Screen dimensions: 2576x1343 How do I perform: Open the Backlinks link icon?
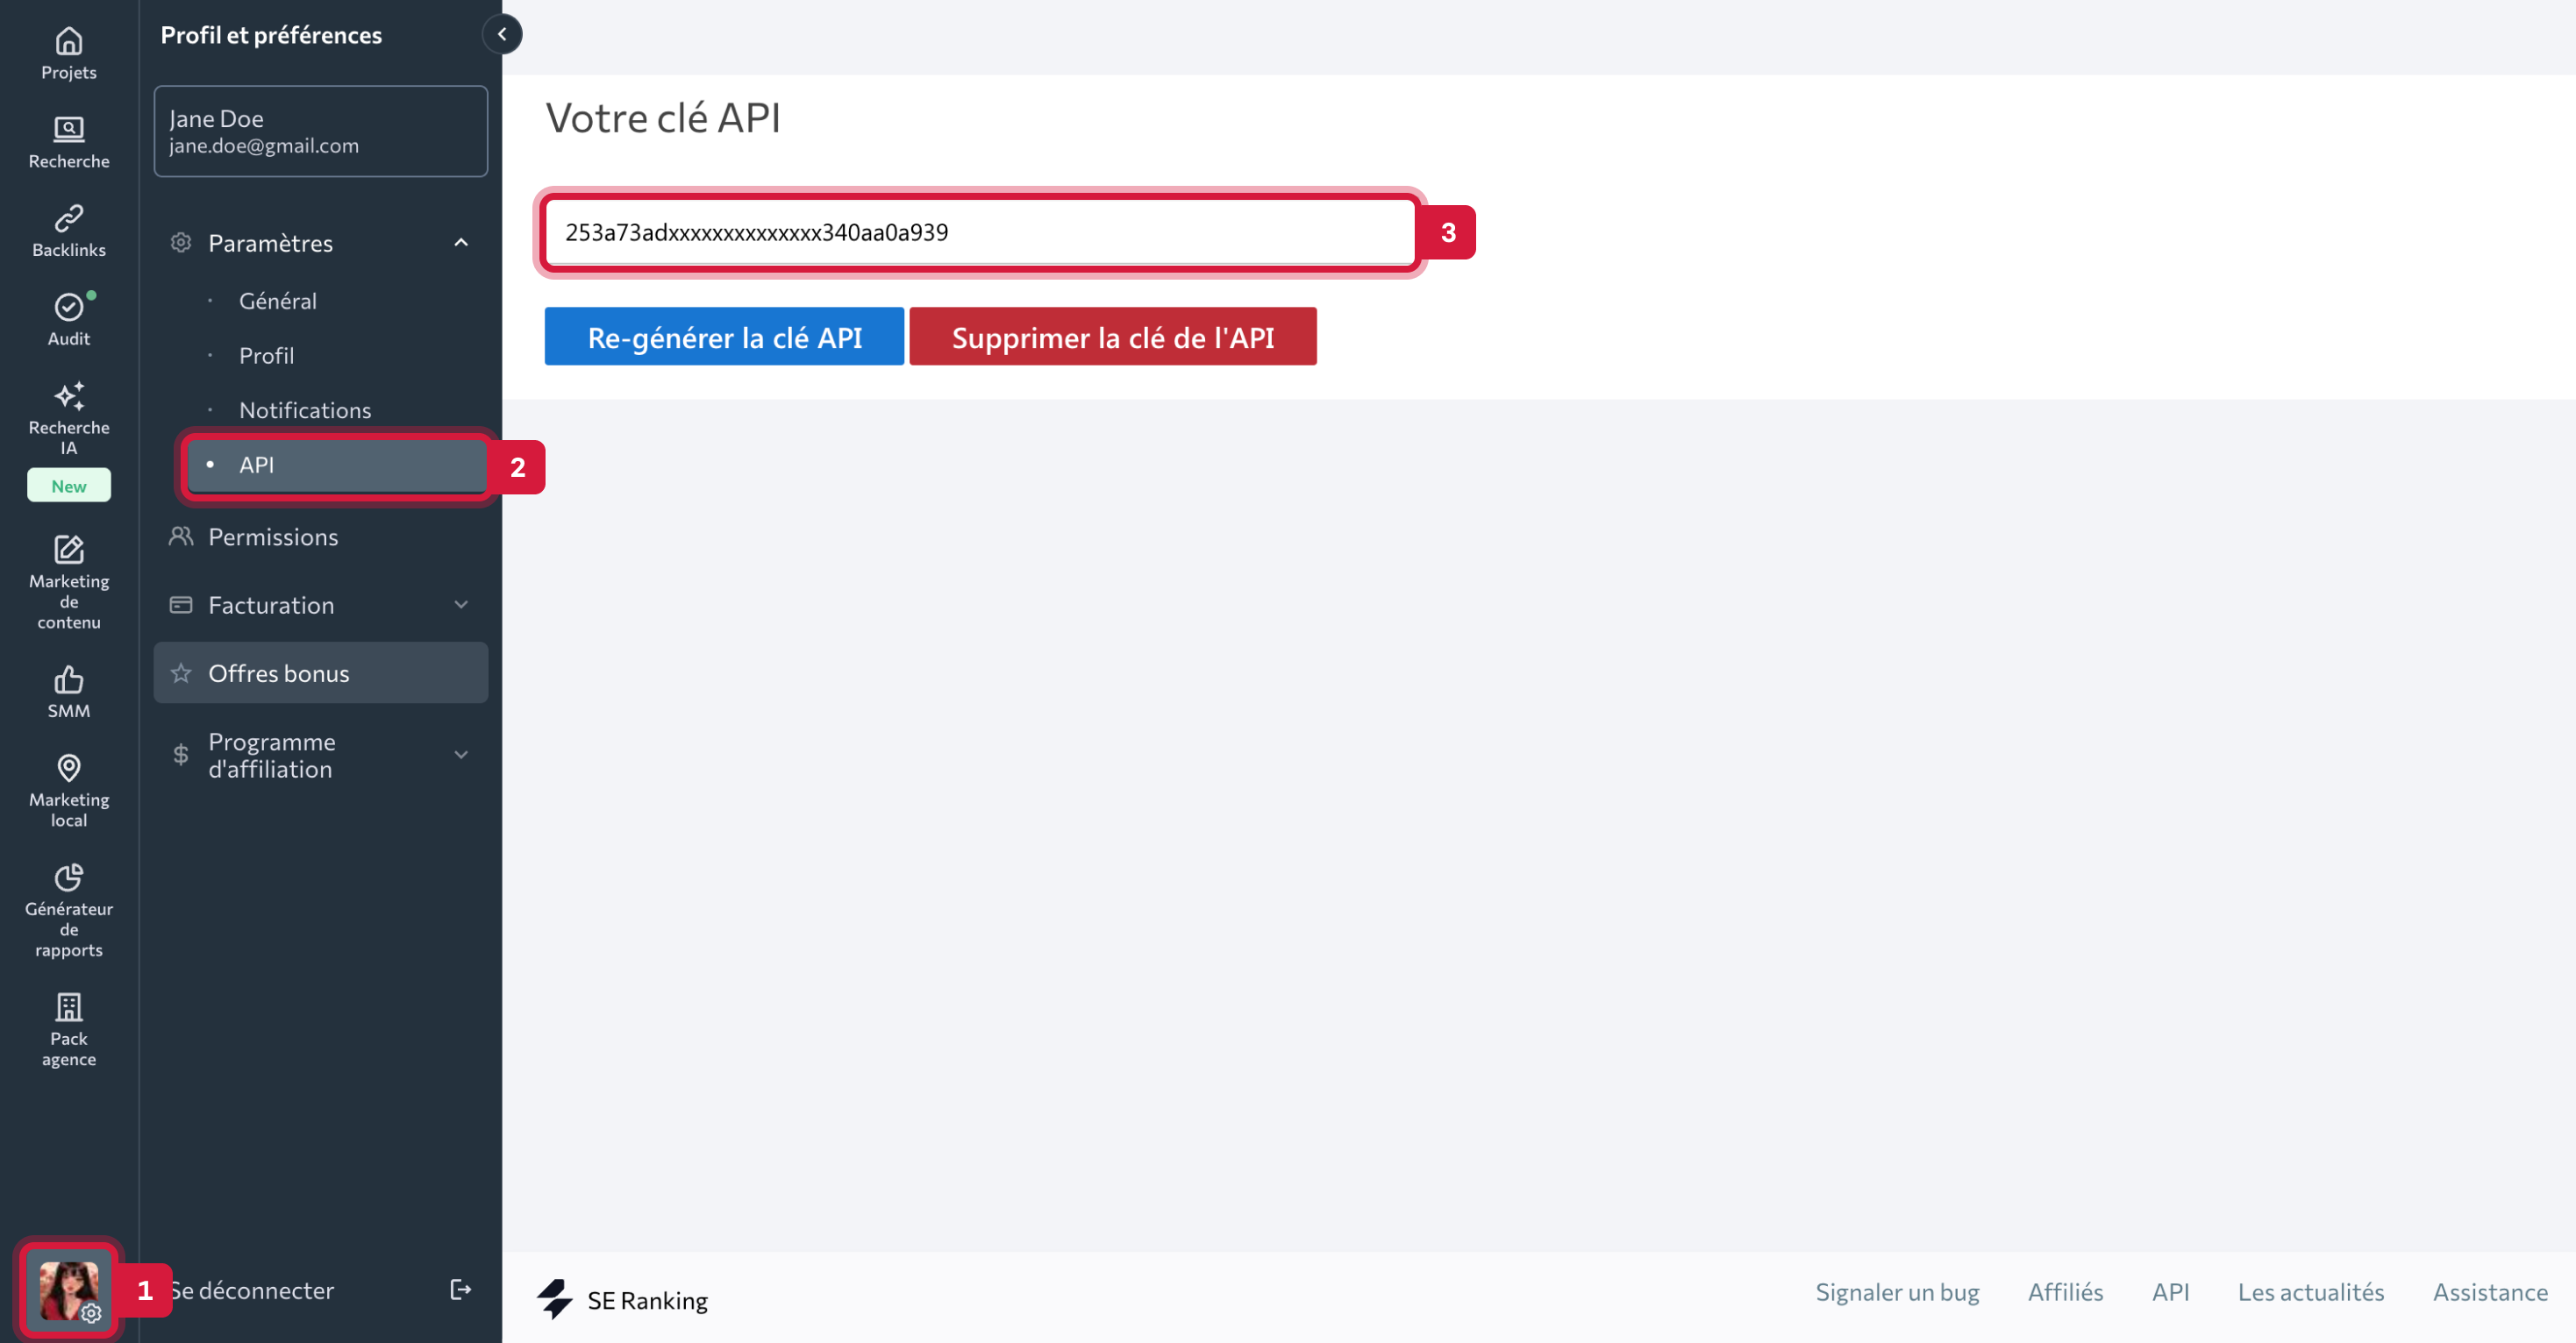tap(68, 217)
